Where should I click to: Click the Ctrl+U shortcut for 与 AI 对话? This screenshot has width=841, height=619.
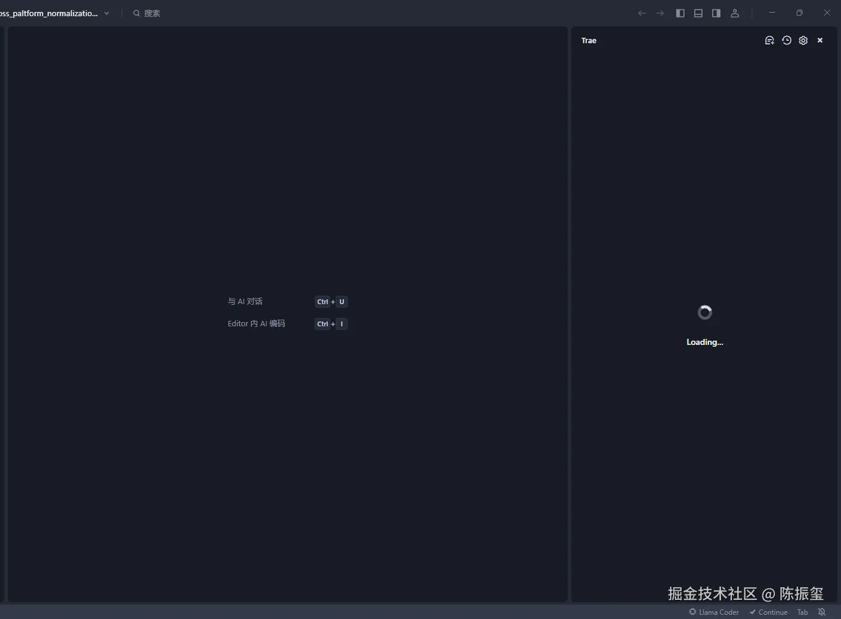tap(331, 302)
